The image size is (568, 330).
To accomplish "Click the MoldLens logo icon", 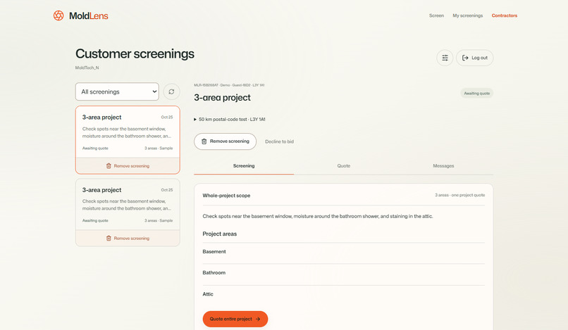I will [x=58, y=15].
